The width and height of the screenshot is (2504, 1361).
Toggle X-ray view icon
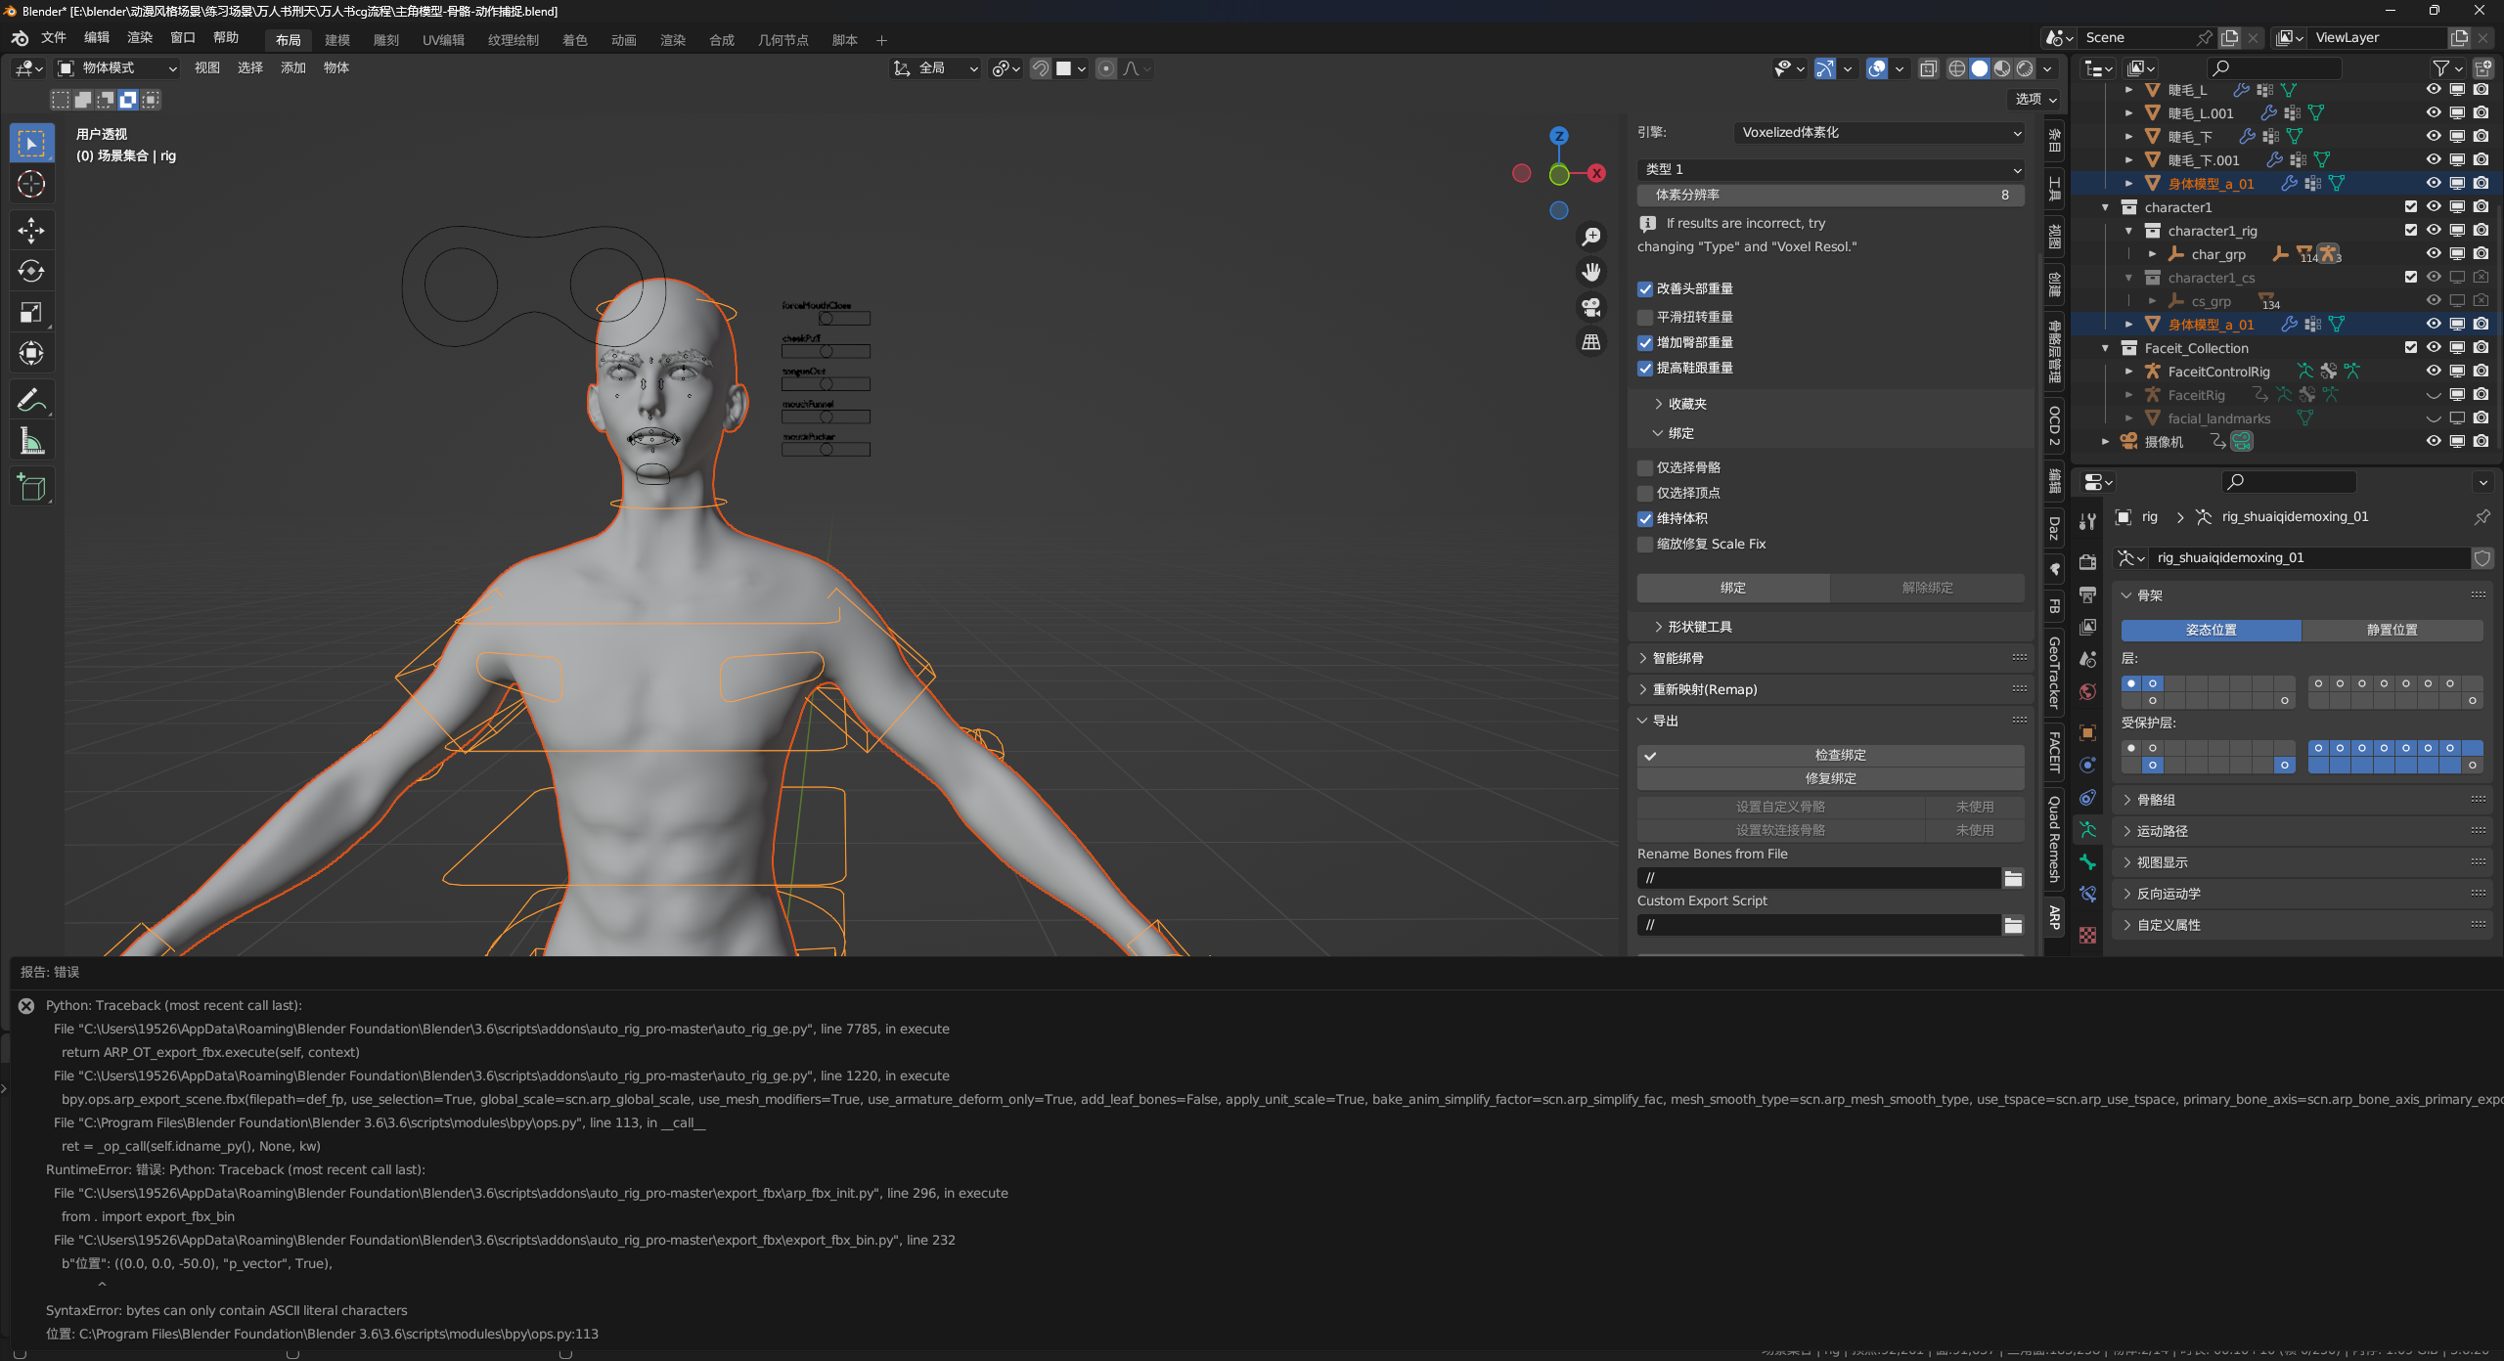pyautogui.click(x=1929, y=68)
